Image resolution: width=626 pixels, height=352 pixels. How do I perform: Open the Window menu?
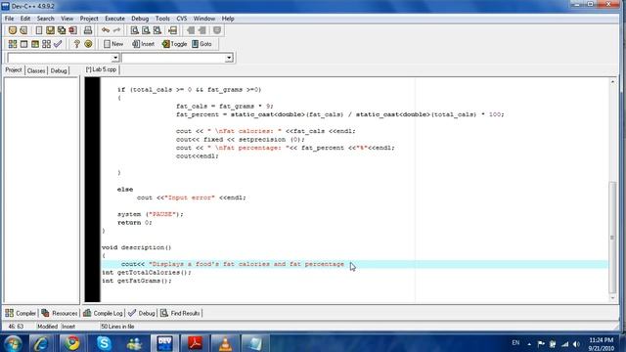pos(204,19)
